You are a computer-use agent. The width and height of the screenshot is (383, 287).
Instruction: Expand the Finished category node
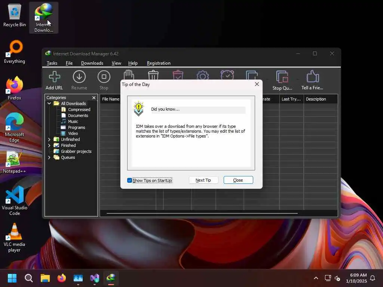49,145
